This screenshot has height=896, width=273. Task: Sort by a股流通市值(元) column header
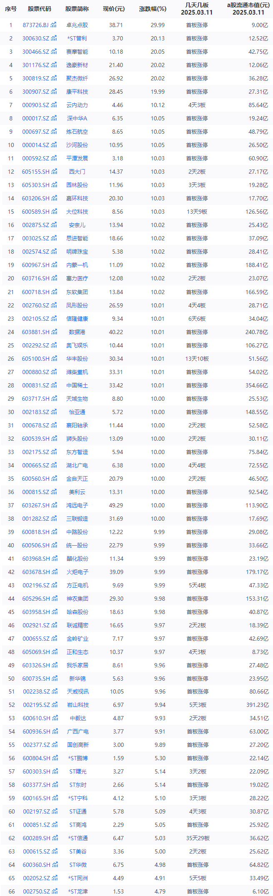point(248,5)
